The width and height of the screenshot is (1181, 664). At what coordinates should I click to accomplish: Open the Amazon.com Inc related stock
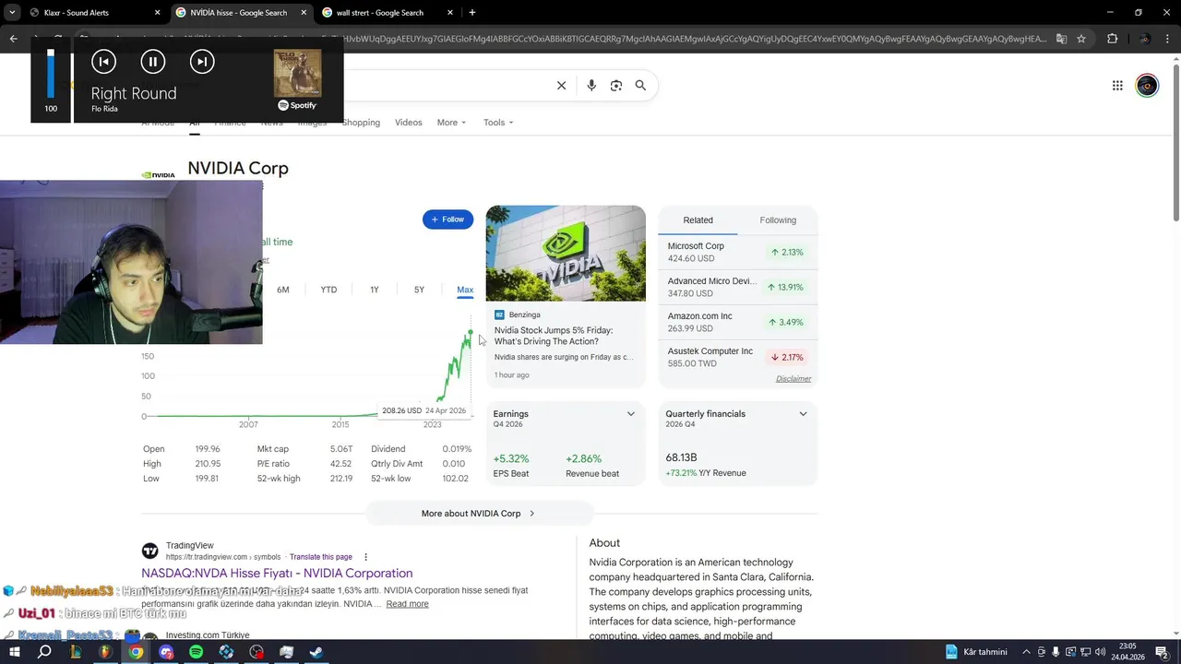[737, 322]
